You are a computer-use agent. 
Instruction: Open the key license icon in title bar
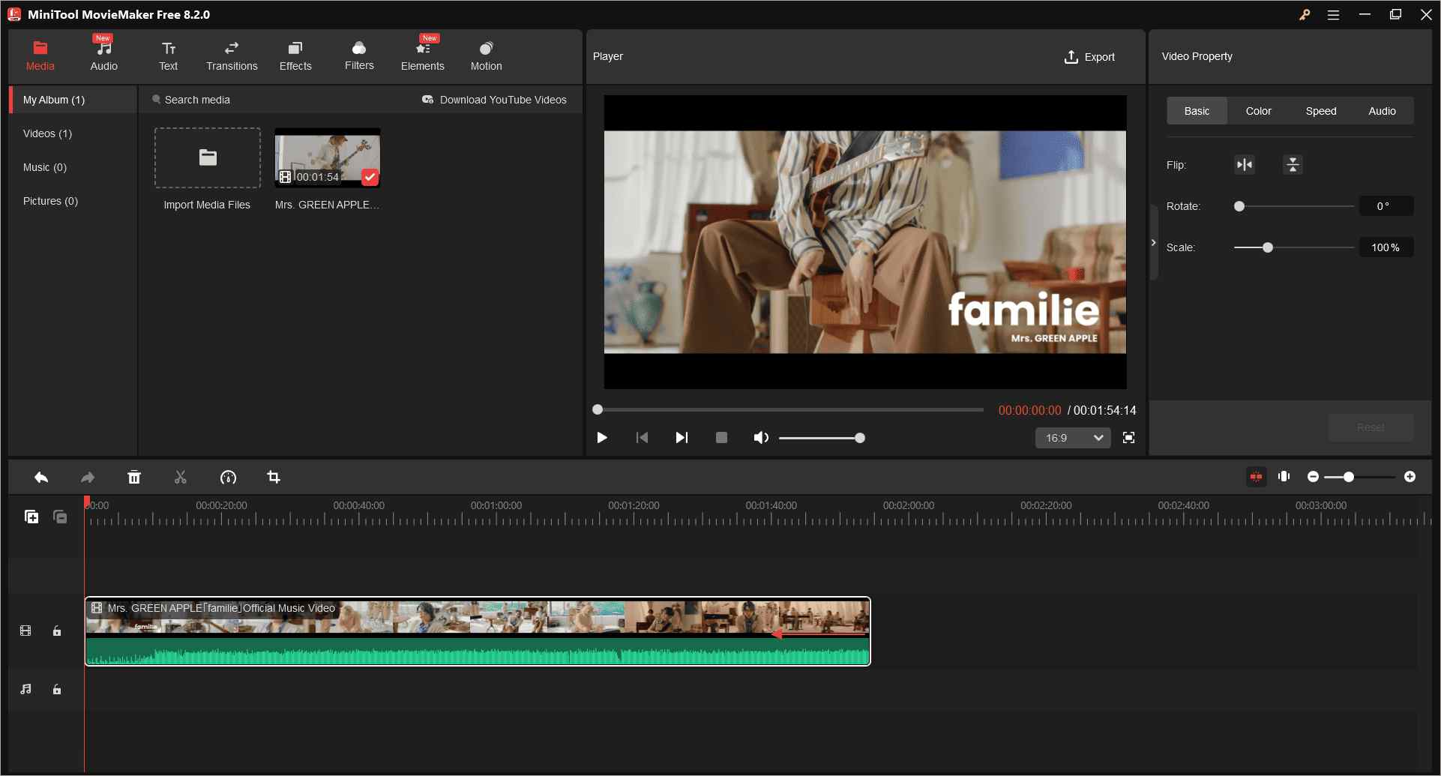point(1305,14)
